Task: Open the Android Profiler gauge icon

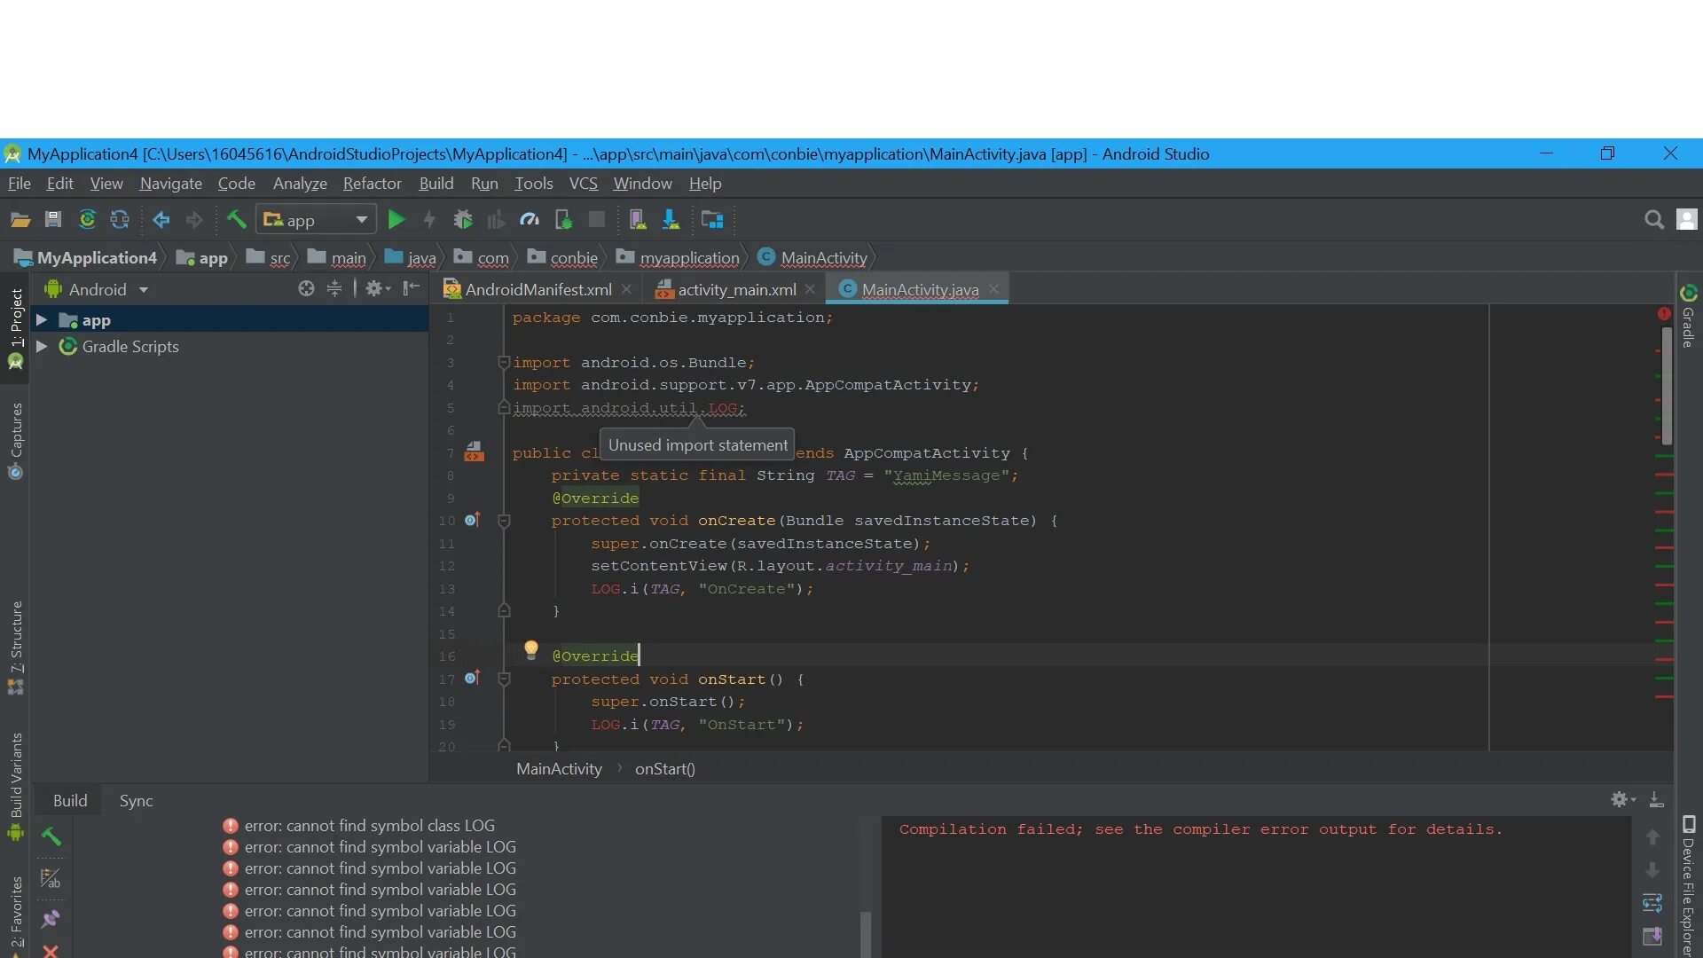Action: tap(530, 220)
